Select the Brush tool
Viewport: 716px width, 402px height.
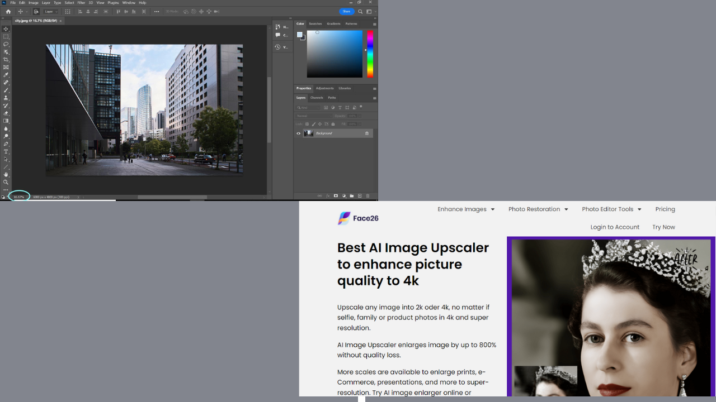(x=6, y=90)
